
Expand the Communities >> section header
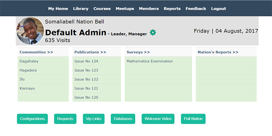(36, 52)
